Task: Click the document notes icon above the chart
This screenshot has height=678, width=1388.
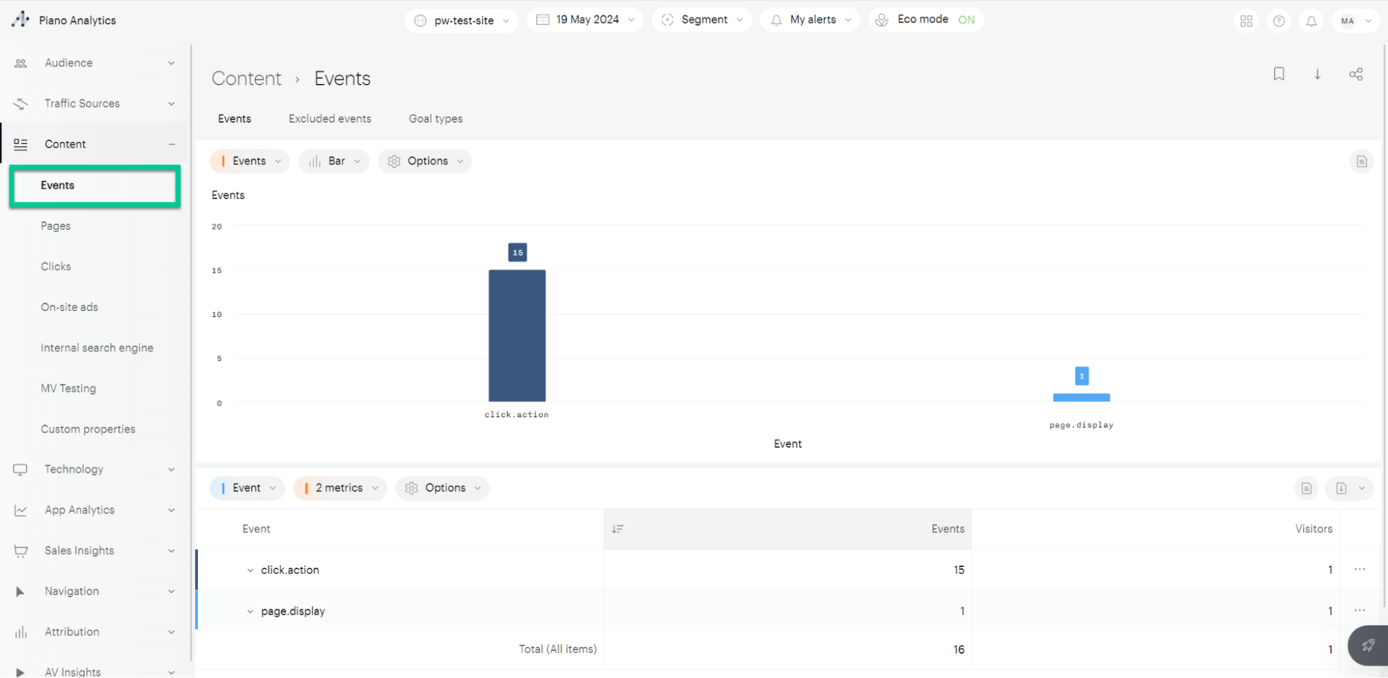Action: pos(1361,161)
